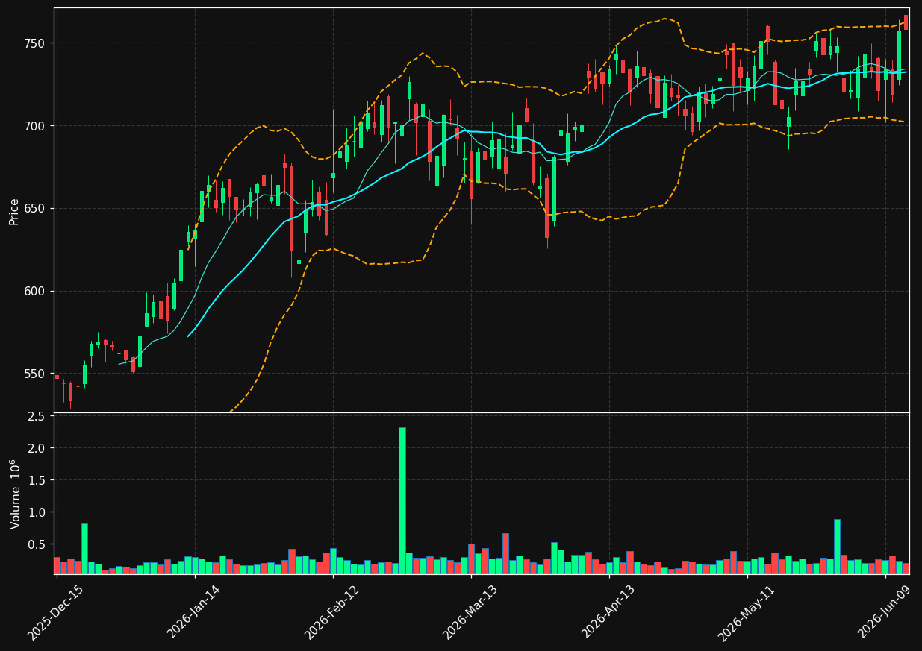Screen dimensions: 922x651
Task: Select the 700 price tick label
Action: point(34,126)
